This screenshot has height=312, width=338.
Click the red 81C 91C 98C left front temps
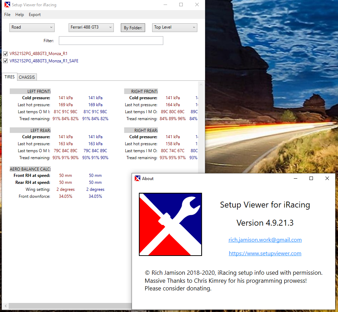pyautogui.click(x=65, y=112)
